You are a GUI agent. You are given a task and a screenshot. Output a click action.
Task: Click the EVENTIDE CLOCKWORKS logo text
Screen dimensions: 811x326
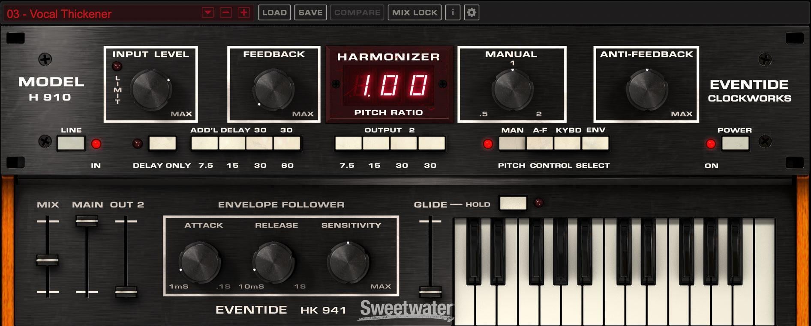(x=749, y=91)
